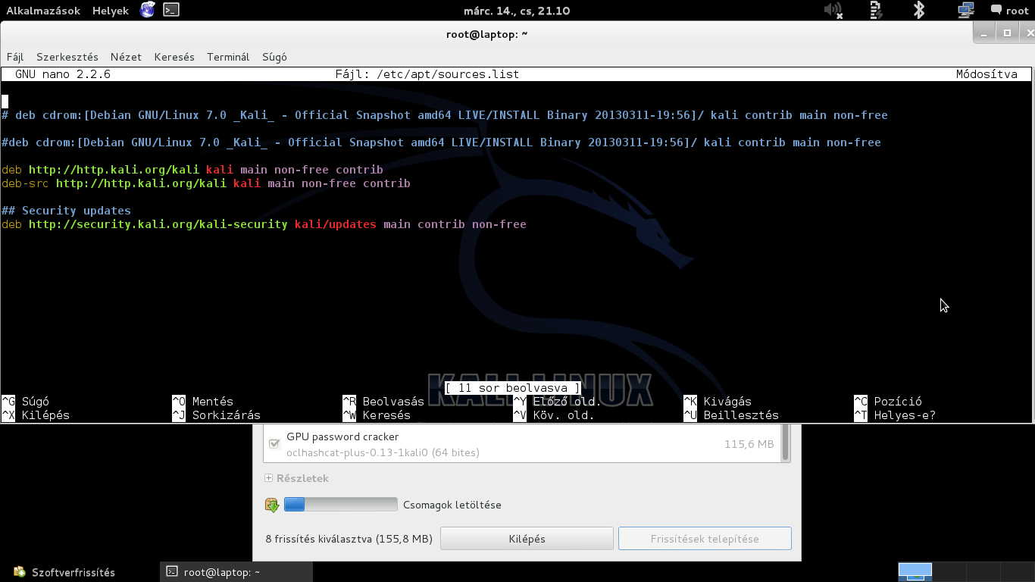Viewport: 1035px width, 582px height.
Task: Open the Szerkesztés menu
Action: pyautogui.click(x=67, y=57)
